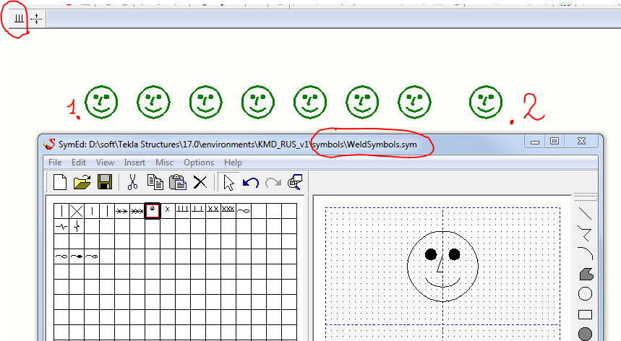Undo the last action with the blue arrow
This screenshot has height=341, width=621.
point(251,182)
